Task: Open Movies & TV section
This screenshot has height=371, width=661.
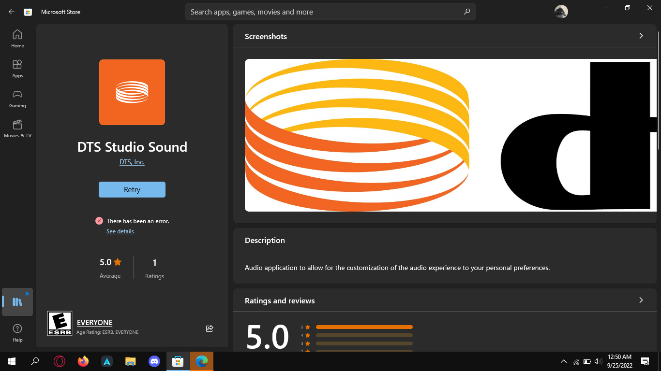Action: coord(17,128)
